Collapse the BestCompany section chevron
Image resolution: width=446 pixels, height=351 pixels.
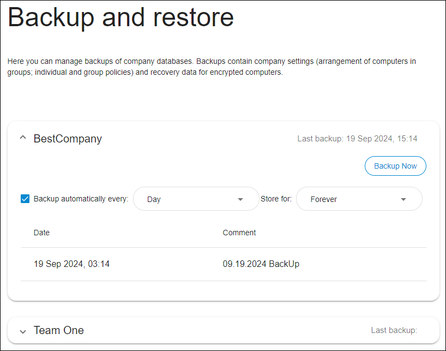click(23, 138)
